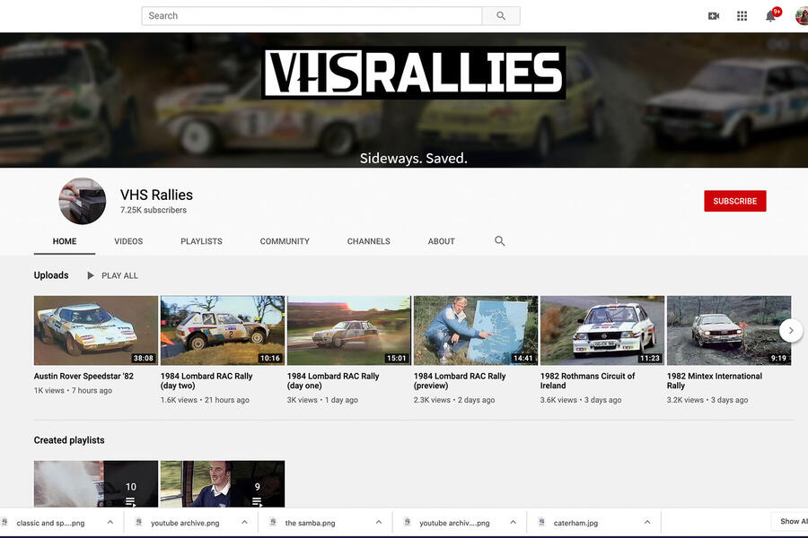Viewport: 808px width, 538px height.
Task: Click the VHS Rallies channel name
Action: (x=156, y=195)
